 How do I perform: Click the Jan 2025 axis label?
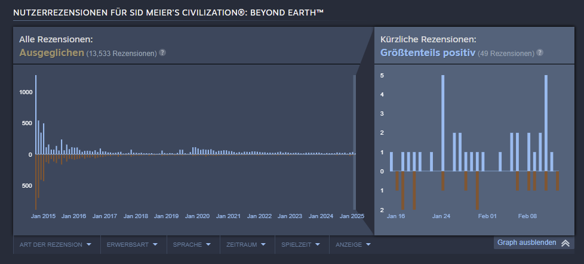[352, 216]
